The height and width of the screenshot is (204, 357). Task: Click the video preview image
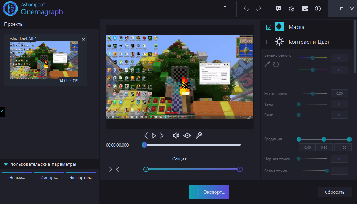[x=180, y=77]
